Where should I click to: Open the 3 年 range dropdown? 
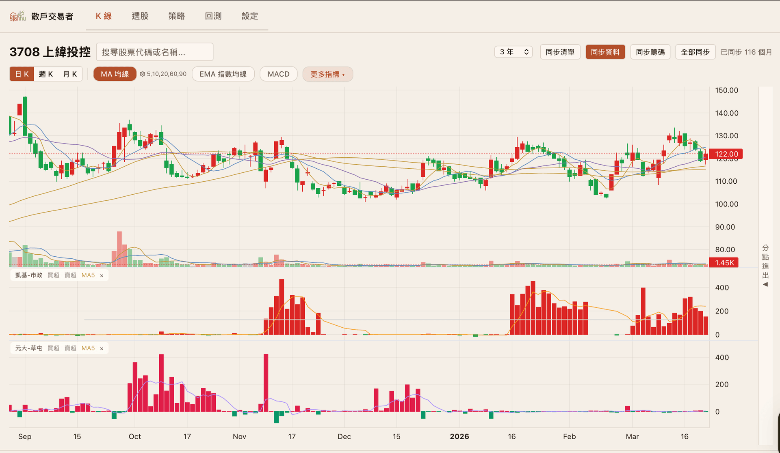(x=513, y=52)
